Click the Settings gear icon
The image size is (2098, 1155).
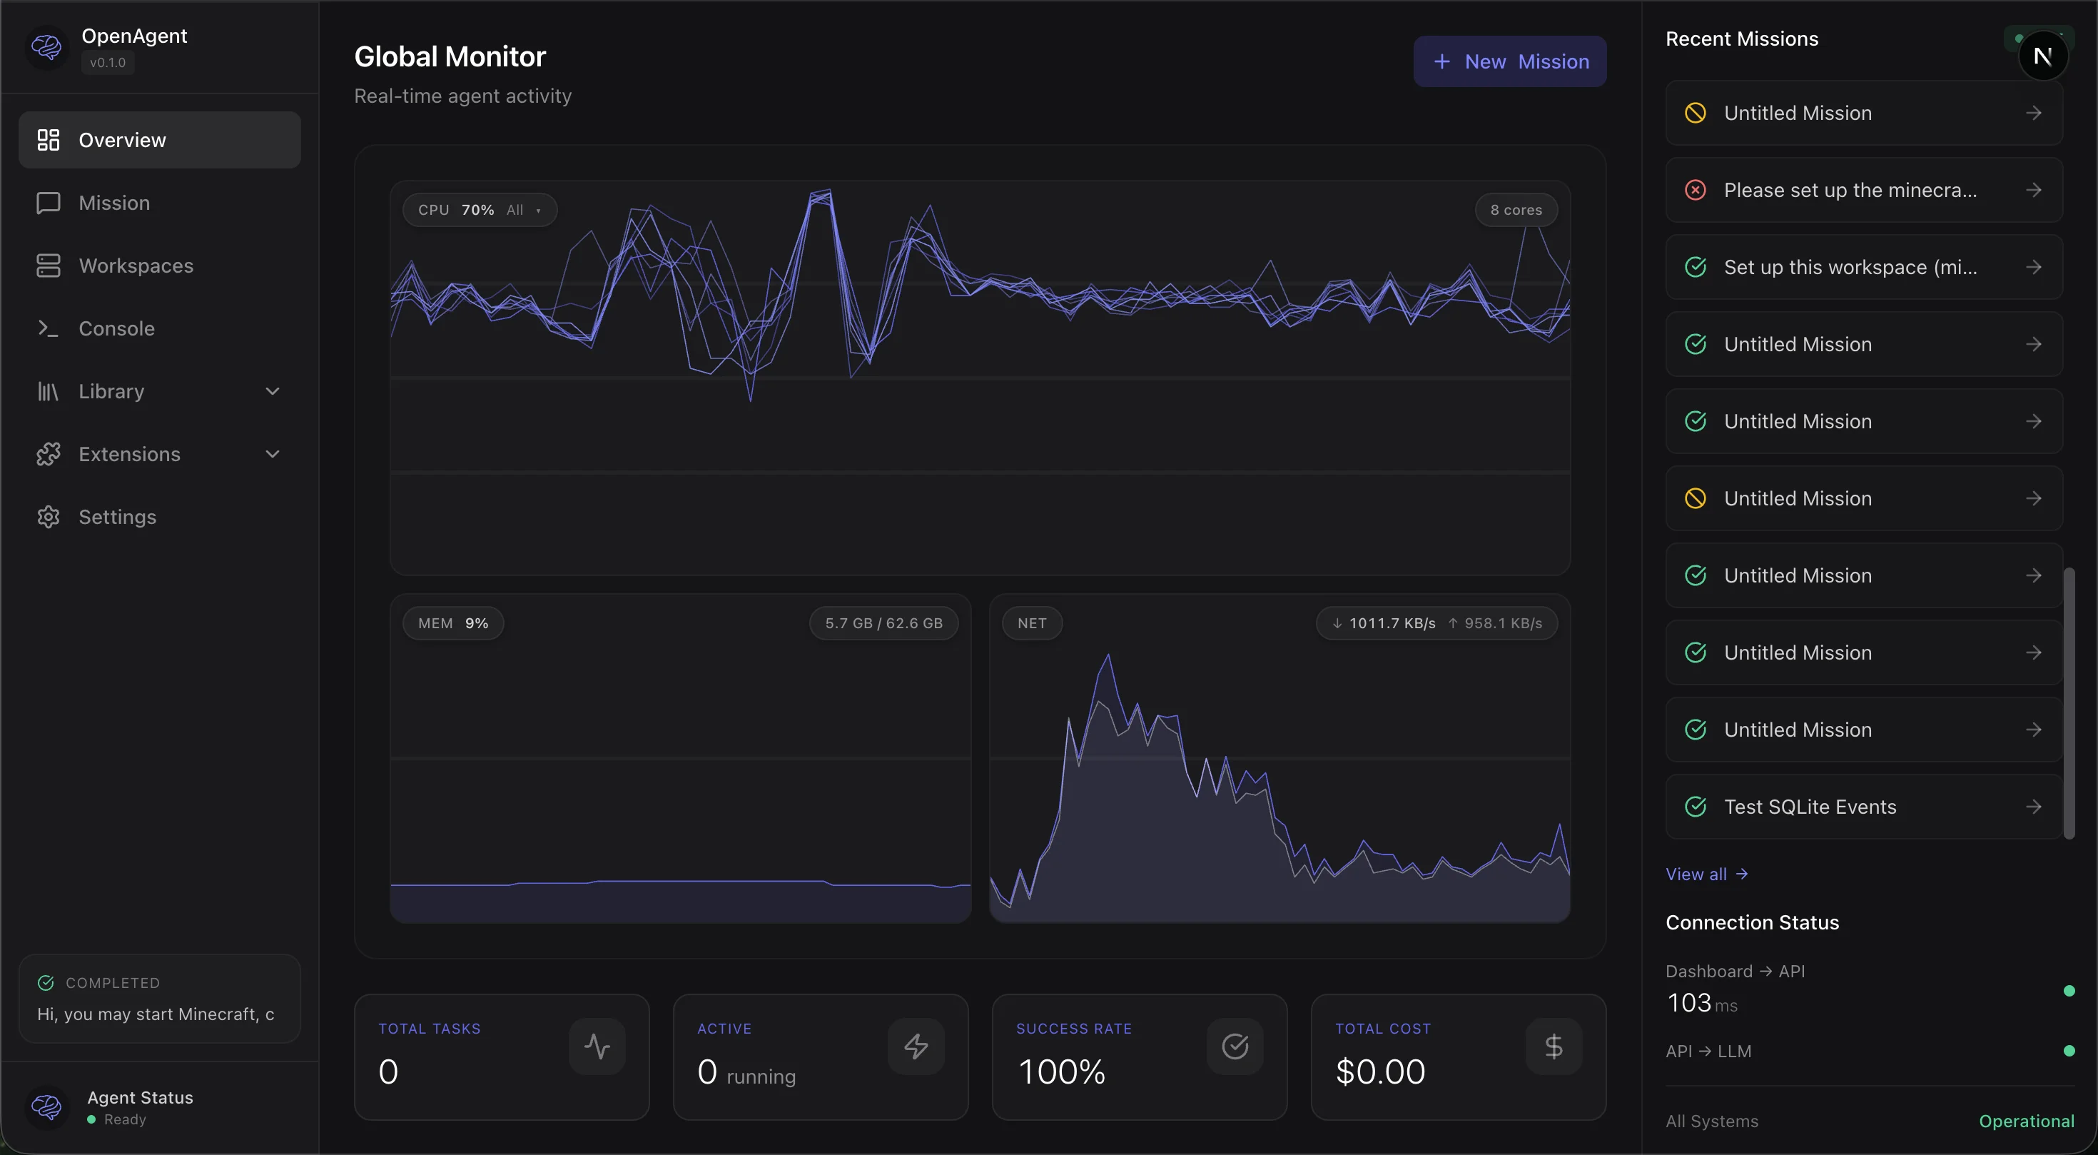(x=46, y=516)
